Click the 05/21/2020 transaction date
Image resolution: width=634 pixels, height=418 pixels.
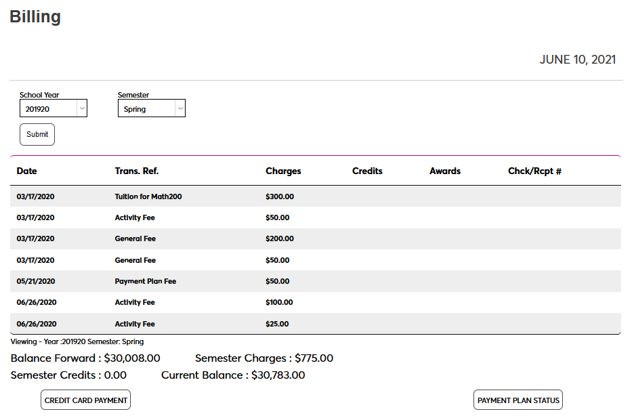pos(36,281)
